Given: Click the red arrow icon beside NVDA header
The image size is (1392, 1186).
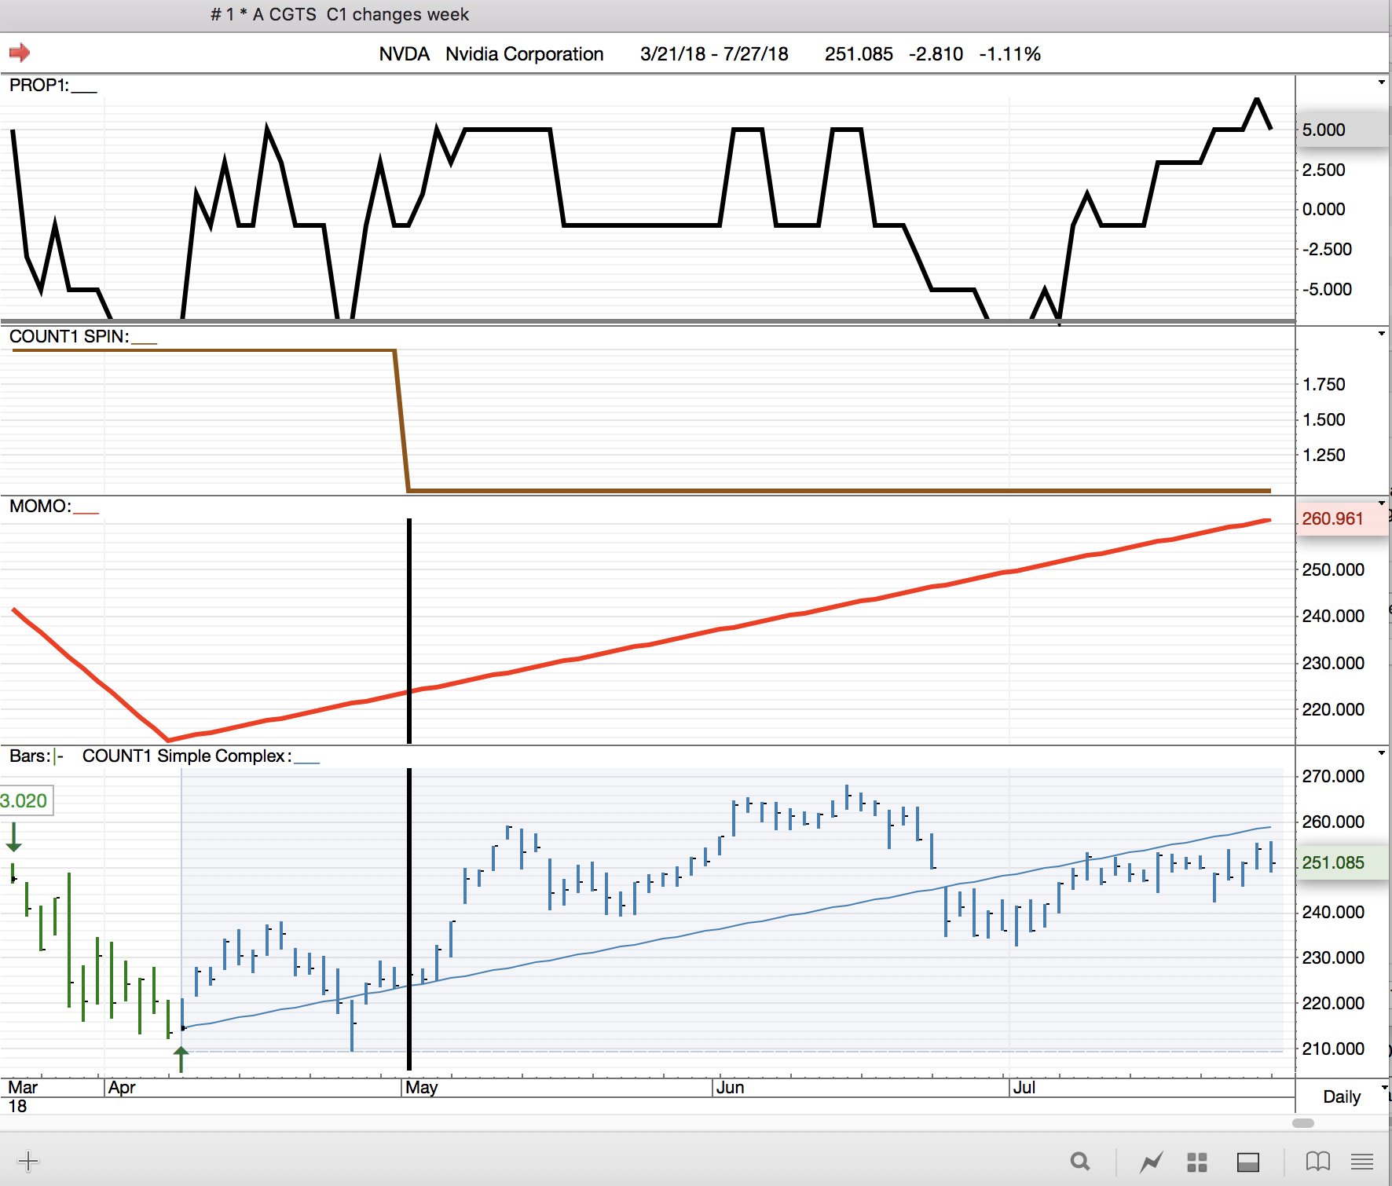Looking at the screenshot, I should pyautogui.click(x=20, y=53).
